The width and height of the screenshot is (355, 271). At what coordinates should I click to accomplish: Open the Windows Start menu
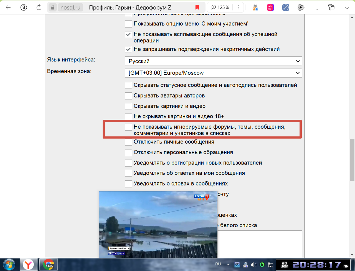coord(9,265)
